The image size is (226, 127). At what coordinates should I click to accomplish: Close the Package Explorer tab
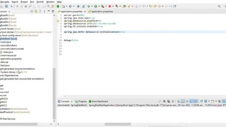[10, 12]
